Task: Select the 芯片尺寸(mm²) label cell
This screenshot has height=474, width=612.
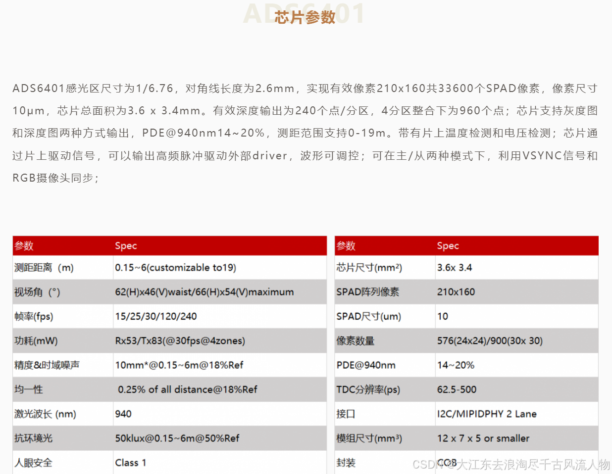Action: coord(385,268)
